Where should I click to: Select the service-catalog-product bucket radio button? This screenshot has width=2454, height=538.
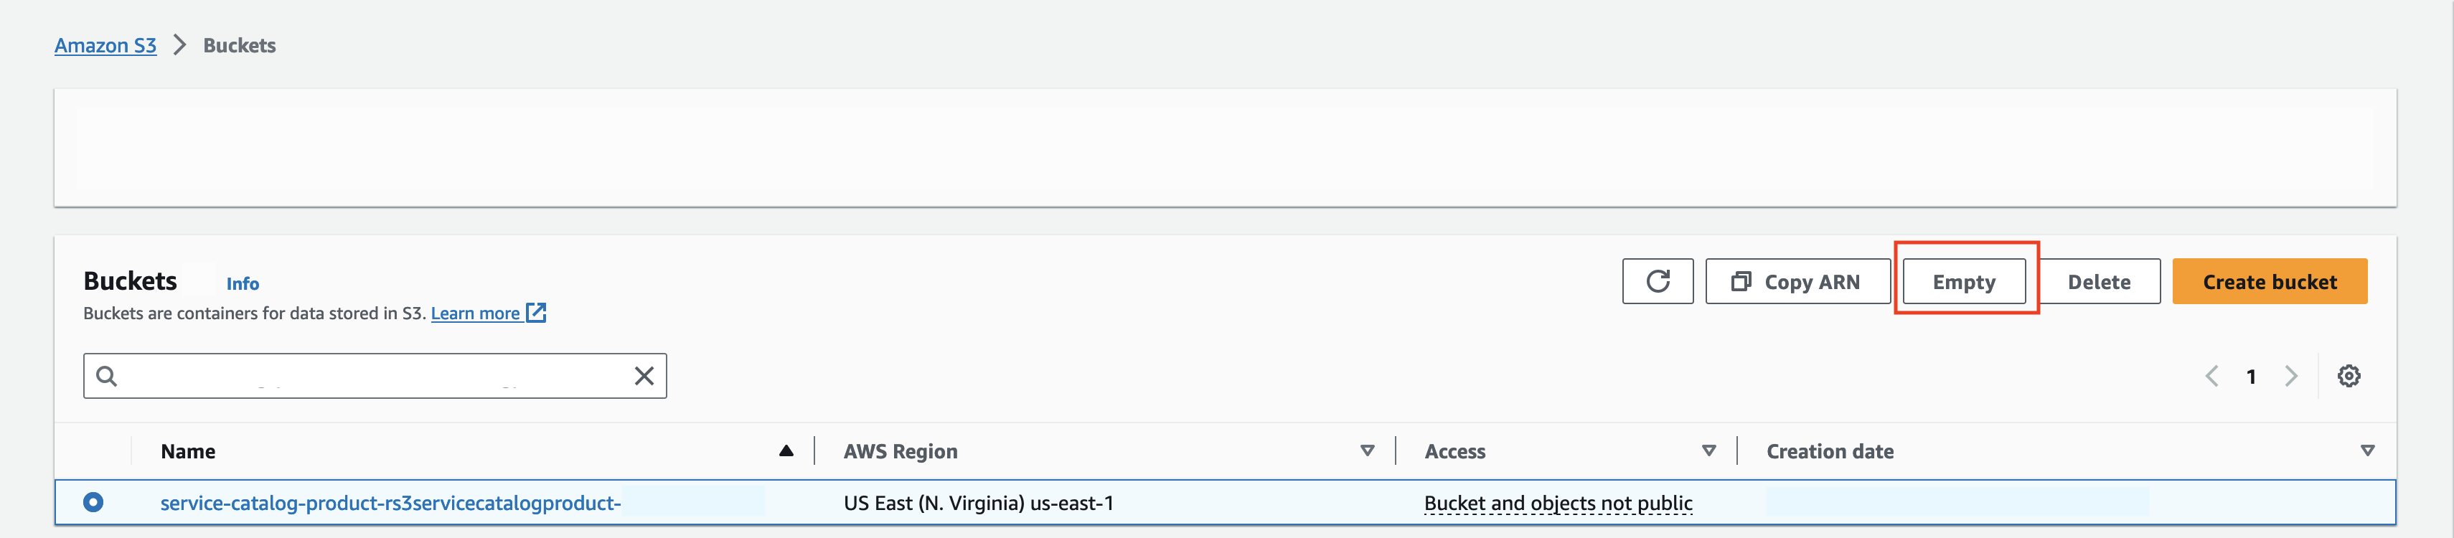pos(93,503)
